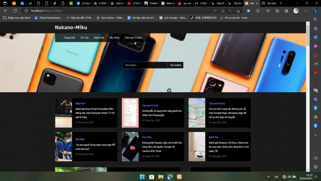The image size is (321, 181).
Task: Launch Microsoft Store from the taskbar
Action: pos(151,177)
